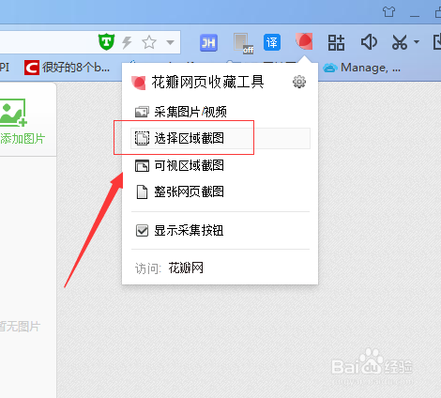Image resolution: width=441 pixels, height=398 pixels.
Task: Click the green shield security icon
Action: coord(106,41)
